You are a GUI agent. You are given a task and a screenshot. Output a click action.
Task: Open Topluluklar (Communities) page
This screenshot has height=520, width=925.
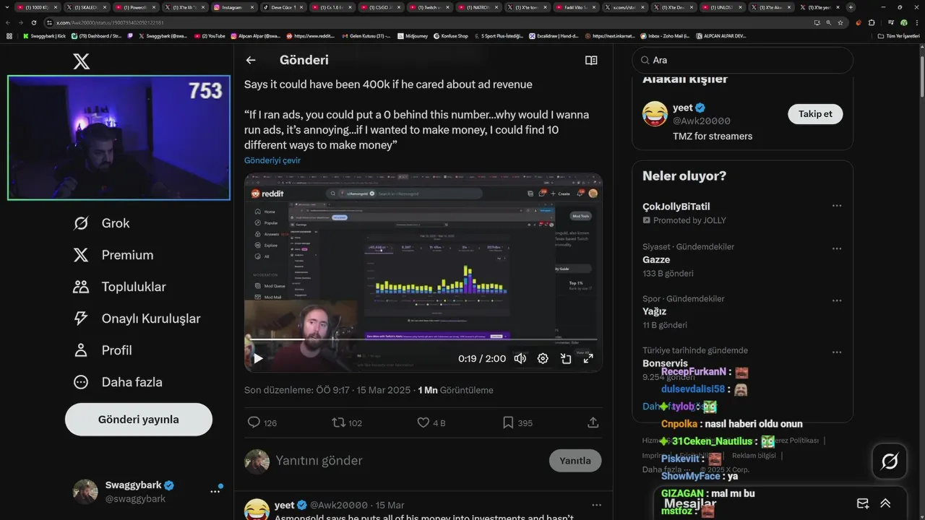[x=120, y=287]
